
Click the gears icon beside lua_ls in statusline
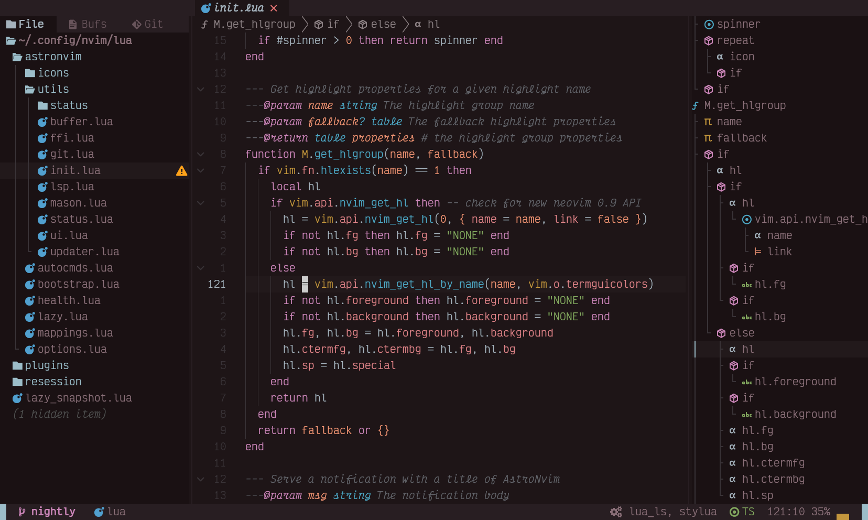coord(615,512)
